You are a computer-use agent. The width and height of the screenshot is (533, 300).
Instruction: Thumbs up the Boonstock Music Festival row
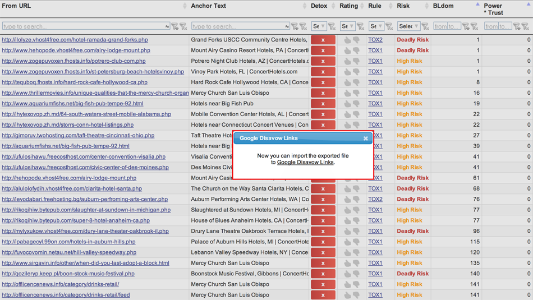point(347,274)
